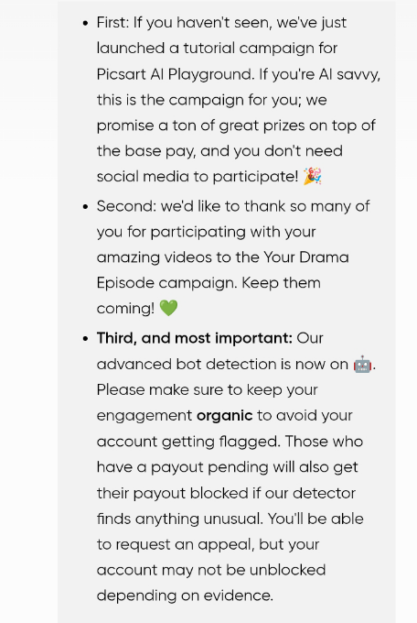Screen dimensions: 417x623
Task: Click the bold Third, and most important heading
Action: tap(195, 338)
